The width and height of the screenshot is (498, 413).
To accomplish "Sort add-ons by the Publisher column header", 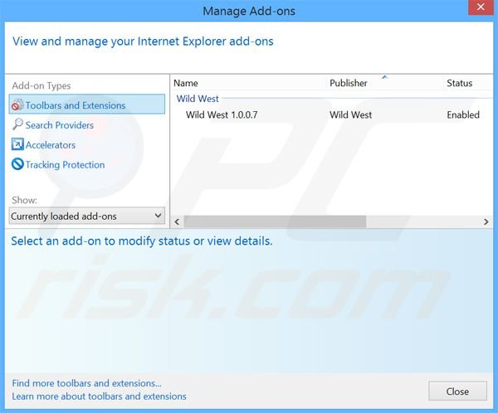I will click(348, 83).
